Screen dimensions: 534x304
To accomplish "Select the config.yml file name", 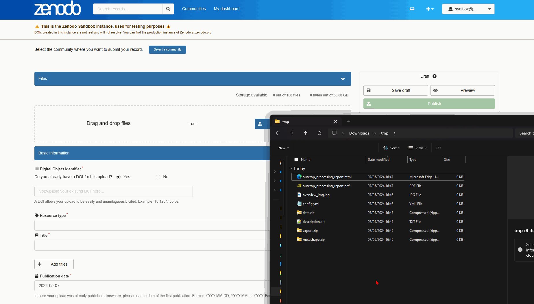I will point(311,204).
